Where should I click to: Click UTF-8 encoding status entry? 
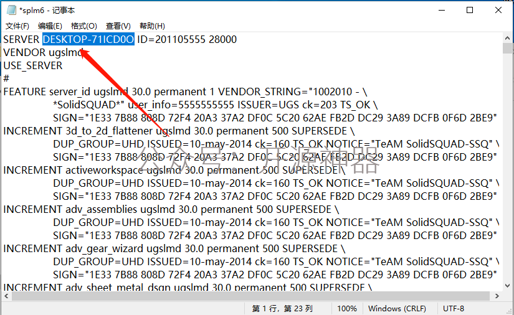click(x=454, y=308)
